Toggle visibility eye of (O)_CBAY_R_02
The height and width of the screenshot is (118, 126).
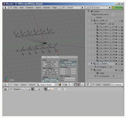[116, 48]
